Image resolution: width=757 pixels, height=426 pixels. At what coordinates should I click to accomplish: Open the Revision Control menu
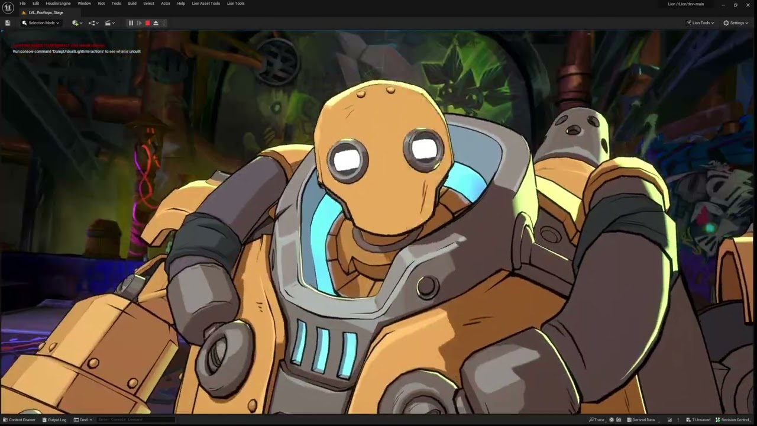click(x=733, y=420)
